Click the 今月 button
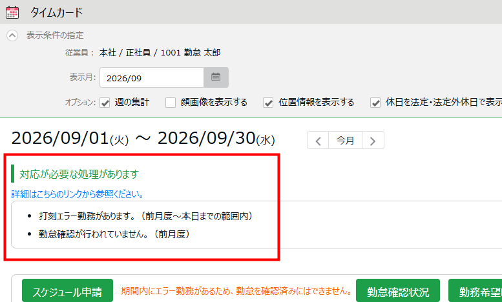 (x=345, y=140)
